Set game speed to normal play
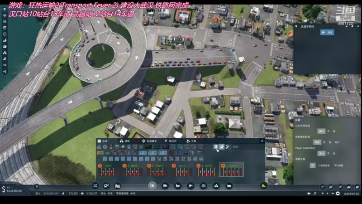Image resolution: width=362 pixels, height=204 pixels. [328, 194]
